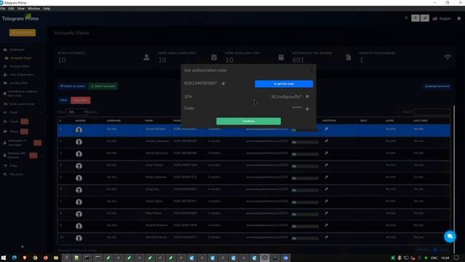
Task: Click the green Continue button
Action: (x=248, y=121)
